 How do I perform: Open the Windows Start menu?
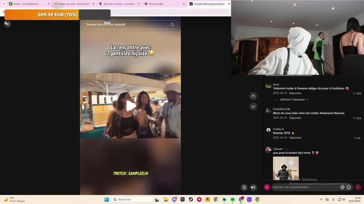click(x=107, y=199)
